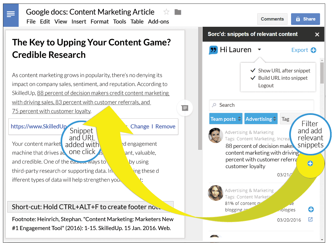Click the blue Share button

tap(305, 19)
